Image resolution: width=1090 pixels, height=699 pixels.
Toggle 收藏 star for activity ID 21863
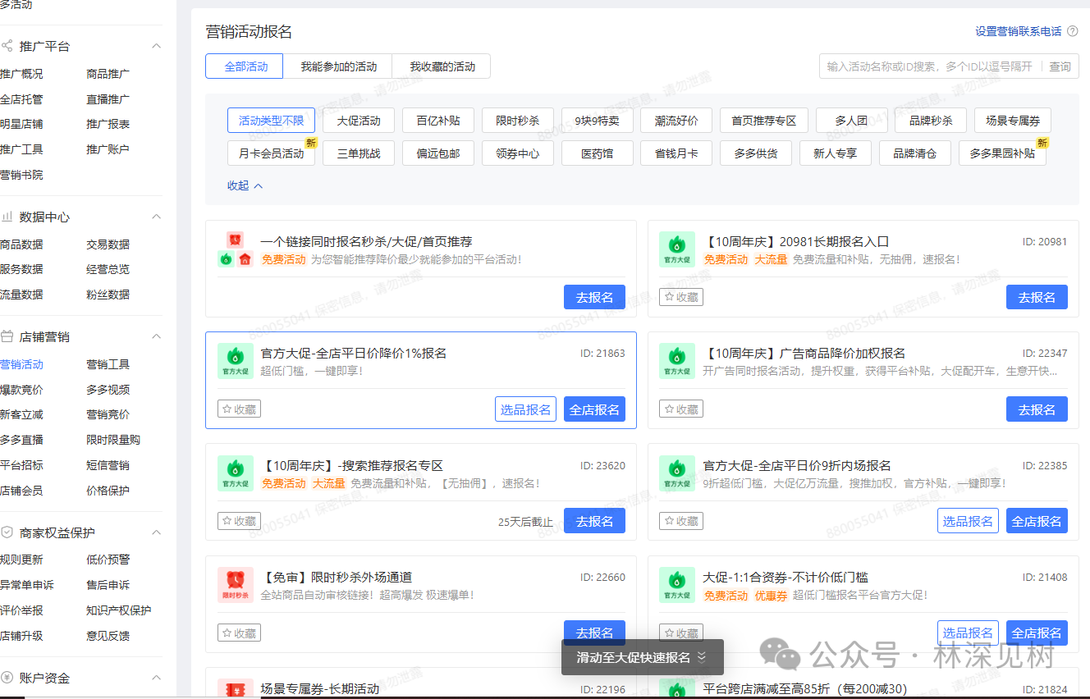tap(239, 409)
